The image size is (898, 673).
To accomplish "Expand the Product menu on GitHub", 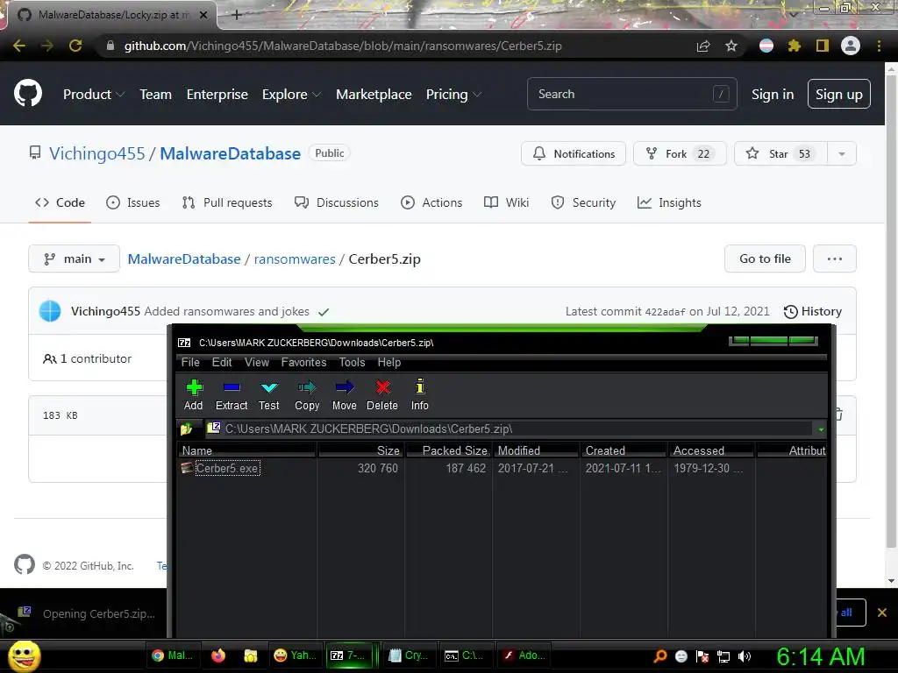I will [x=93, y=95].
